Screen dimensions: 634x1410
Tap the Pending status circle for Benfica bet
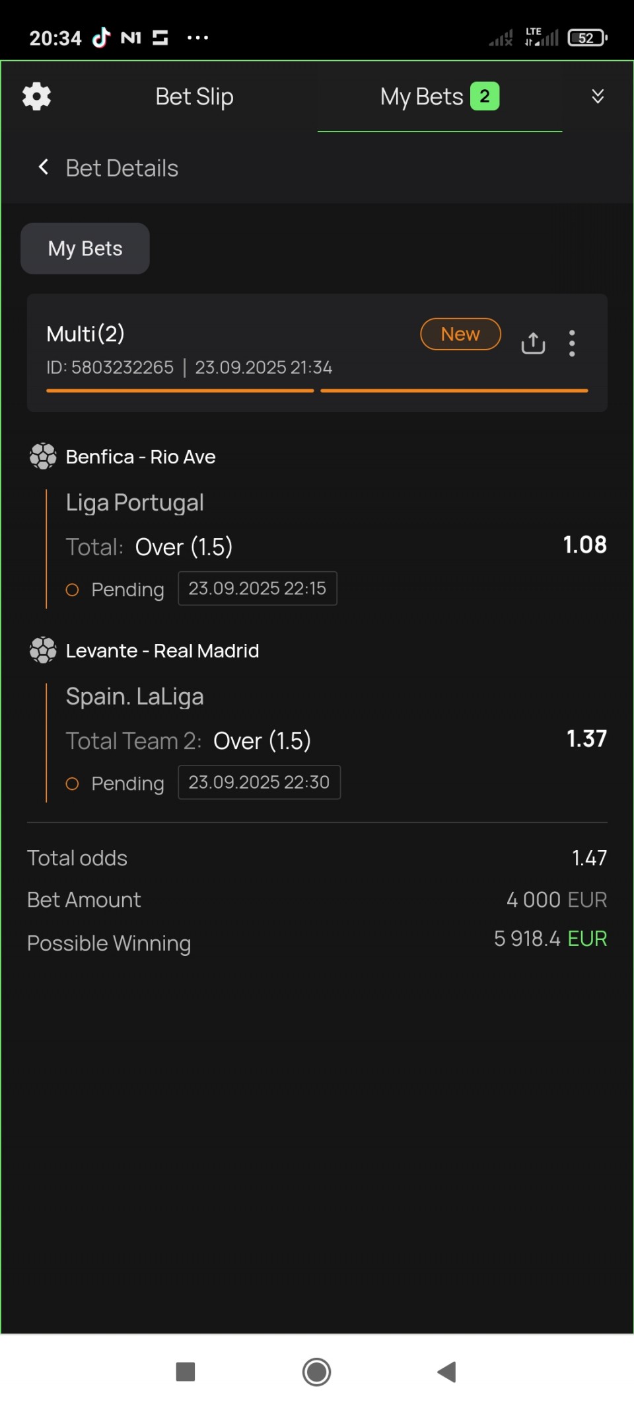[x=73, y=590]
